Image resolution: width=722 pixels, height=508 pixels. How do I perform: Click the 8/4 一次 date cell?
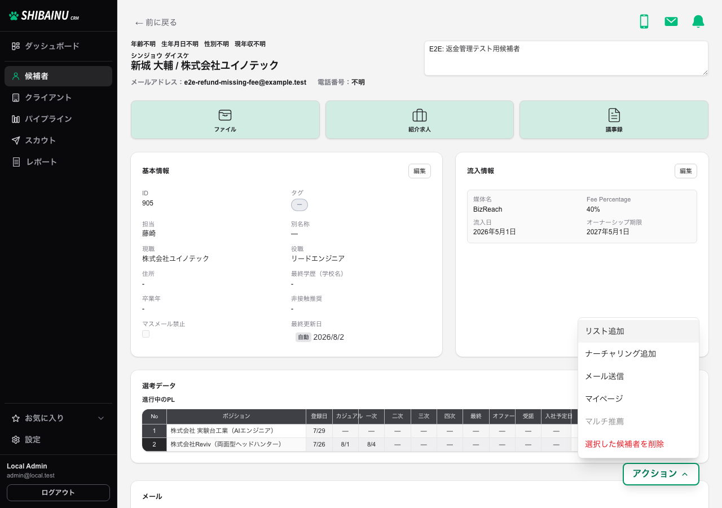(371, 445)
